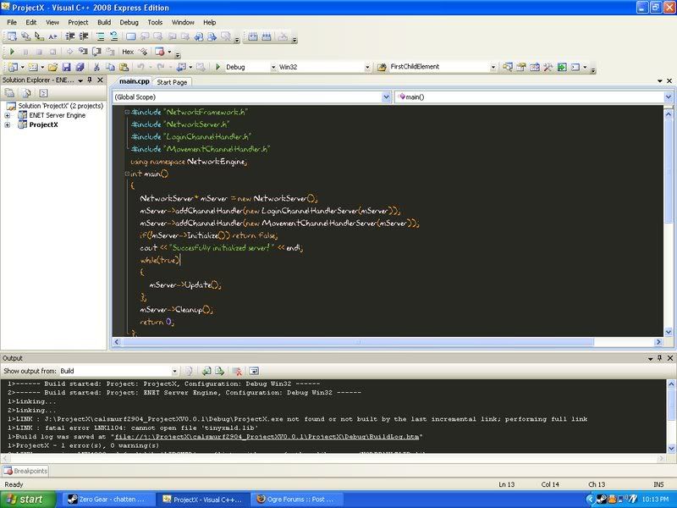Open the BuildLog.htm link in Output

pos(267,437)
